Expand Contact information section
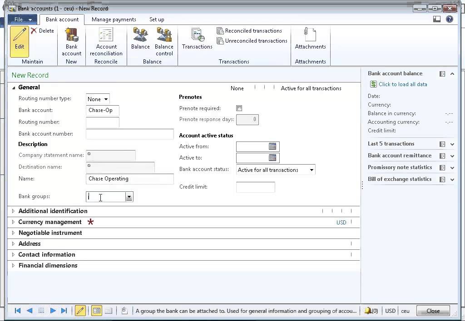The image size is (465, 321). click(x=13, y=254)
